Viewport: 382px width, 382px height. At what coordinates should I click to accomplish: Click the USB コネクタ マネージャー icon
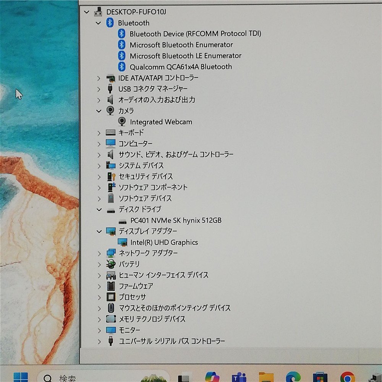[x=110, y=89]
